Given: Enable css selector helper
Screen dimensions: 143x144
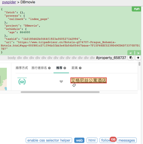Looking at the screenshot, I should pyautogui.click(x=49, y=140).
